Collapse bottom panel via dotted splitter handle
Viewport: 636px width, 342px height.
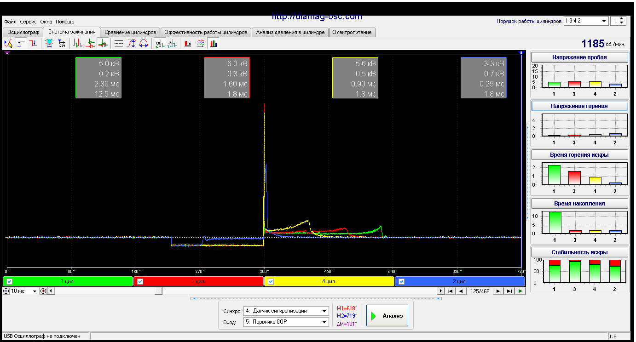click(316, 298)
